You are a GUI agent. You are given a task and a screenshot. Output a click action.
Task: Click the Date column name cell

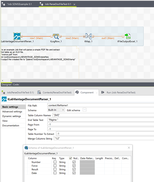coord(34,173)
